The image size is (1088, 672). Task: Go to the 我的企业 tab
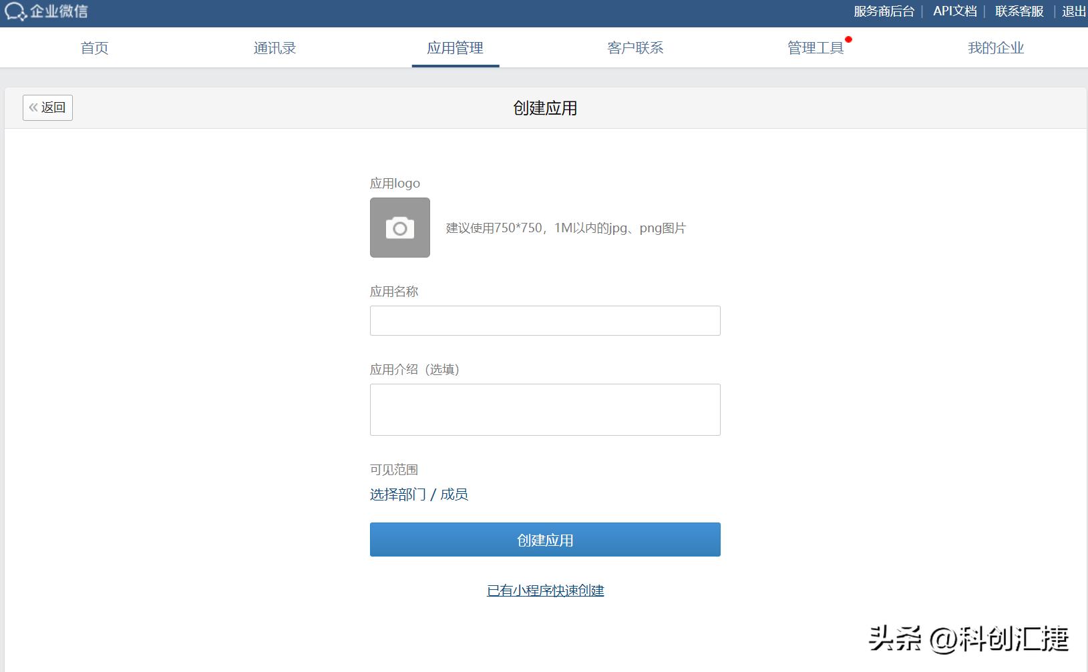996,47
